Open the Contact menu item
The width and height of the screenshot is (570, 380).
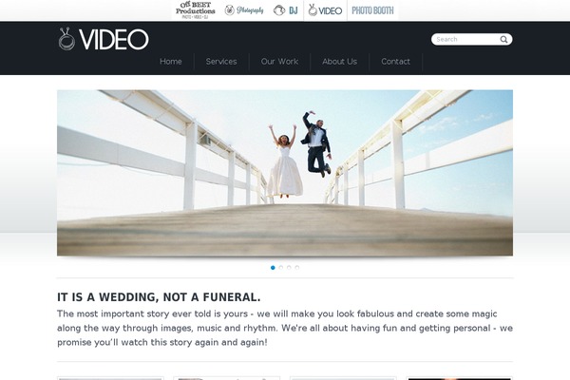click(395, 62)
